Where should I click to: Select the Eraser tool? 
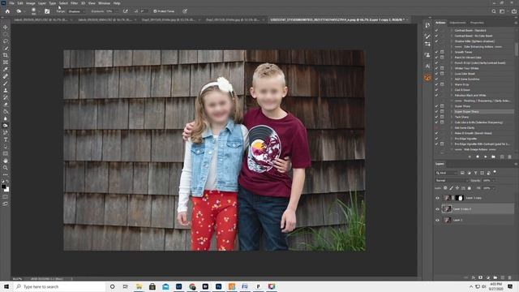(x=6, y=105)
